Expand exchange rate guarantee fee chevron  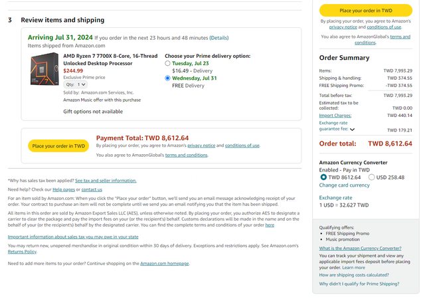click(352, 130)
